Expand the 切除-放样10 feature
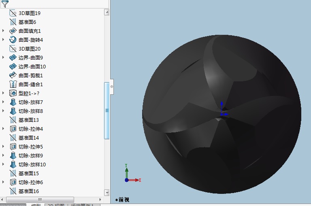 [3, 164]
